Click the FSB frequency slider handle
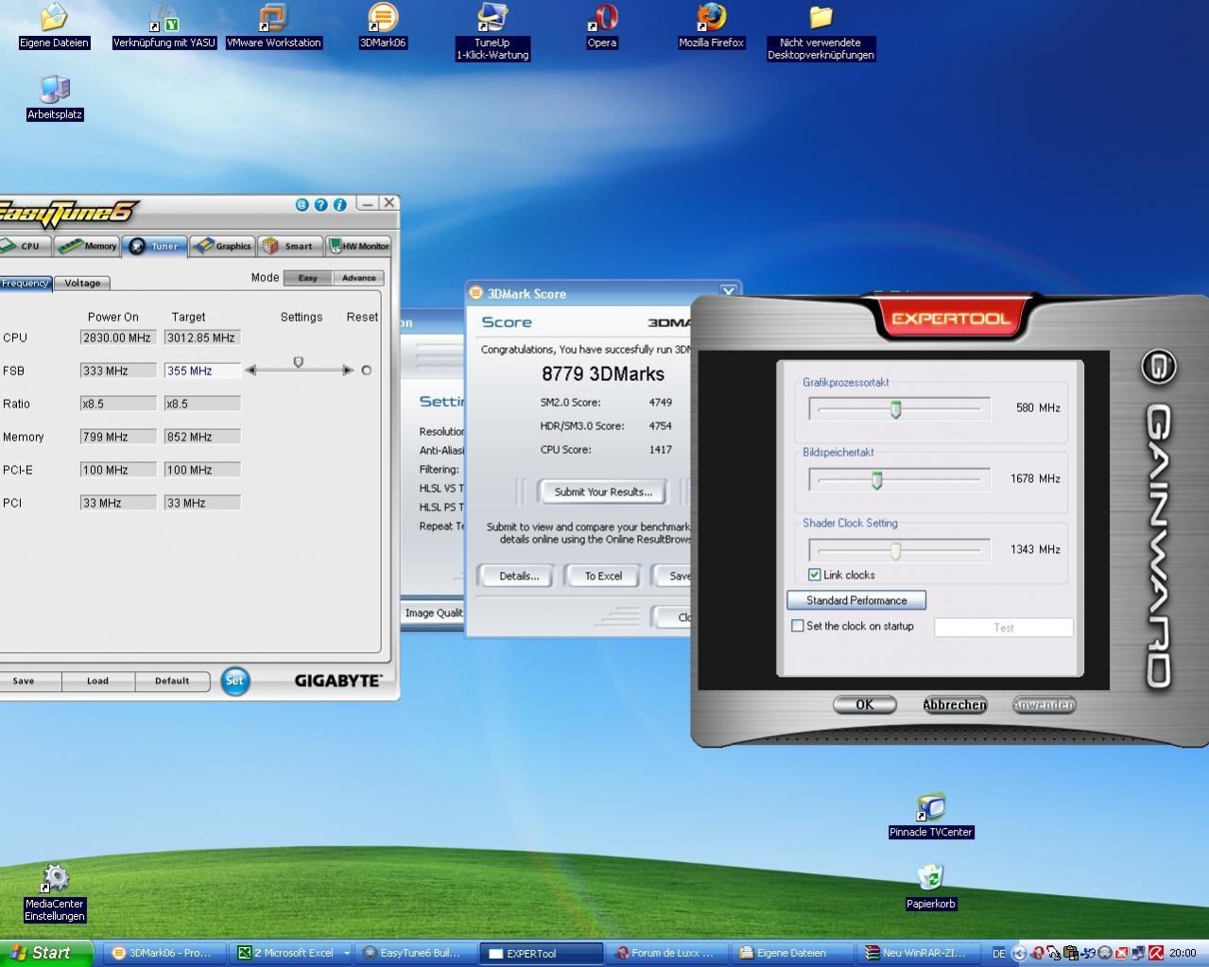 [299, 362]
